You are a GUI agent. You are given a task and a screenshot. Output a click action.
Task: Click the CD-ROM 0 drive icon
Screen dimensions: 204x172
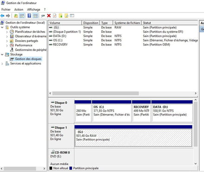[x=53, y=152]
